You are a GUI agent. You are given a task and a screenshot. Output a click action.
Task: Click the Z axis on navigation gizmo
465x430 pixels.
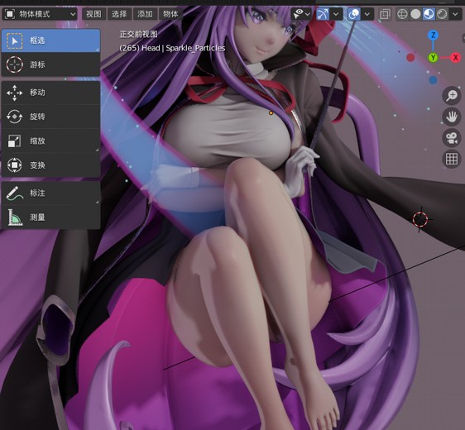point(433,36)
